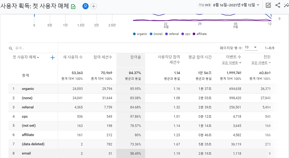Viewport: 289px width, 158px height.
Task: Click the 1~8/8 pagination indicator
Action: [269, 48]
